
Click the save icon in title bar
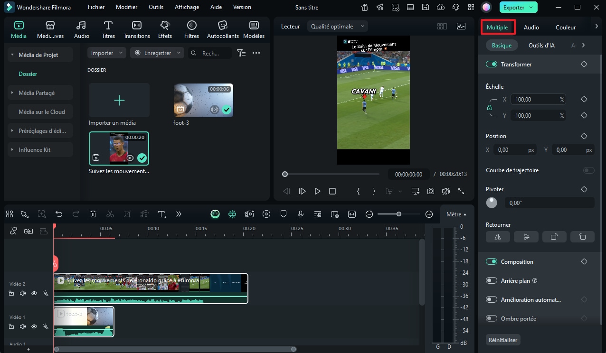tap(426, 7)
